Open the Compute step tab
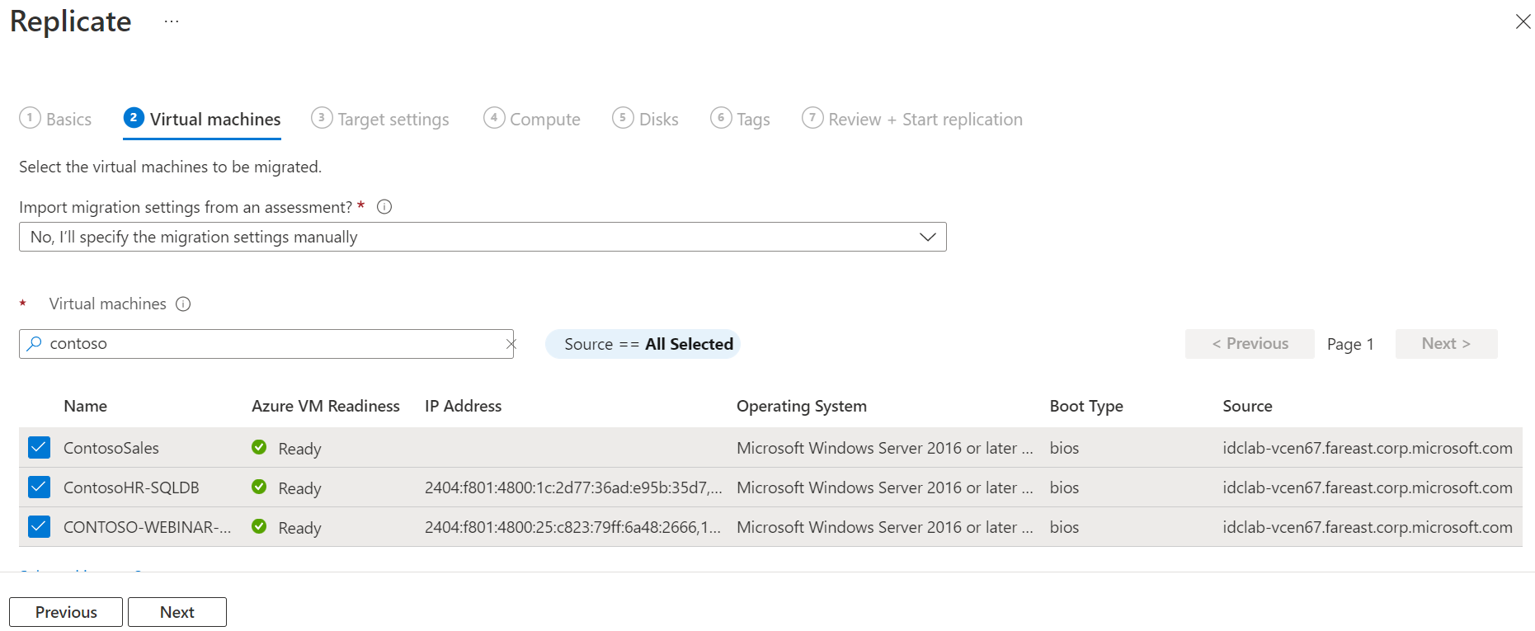Viewport: 1535px width, 631px height. pyautogui.click(x=532, y=120)
